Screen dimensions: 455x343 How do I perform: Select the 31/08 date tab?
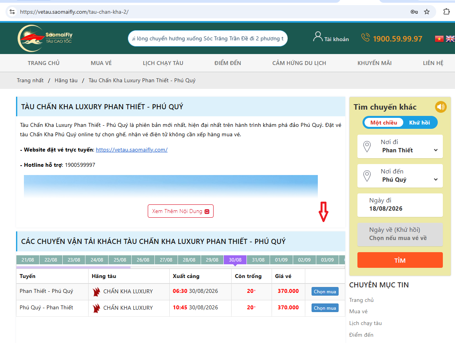tap(258, 260)
